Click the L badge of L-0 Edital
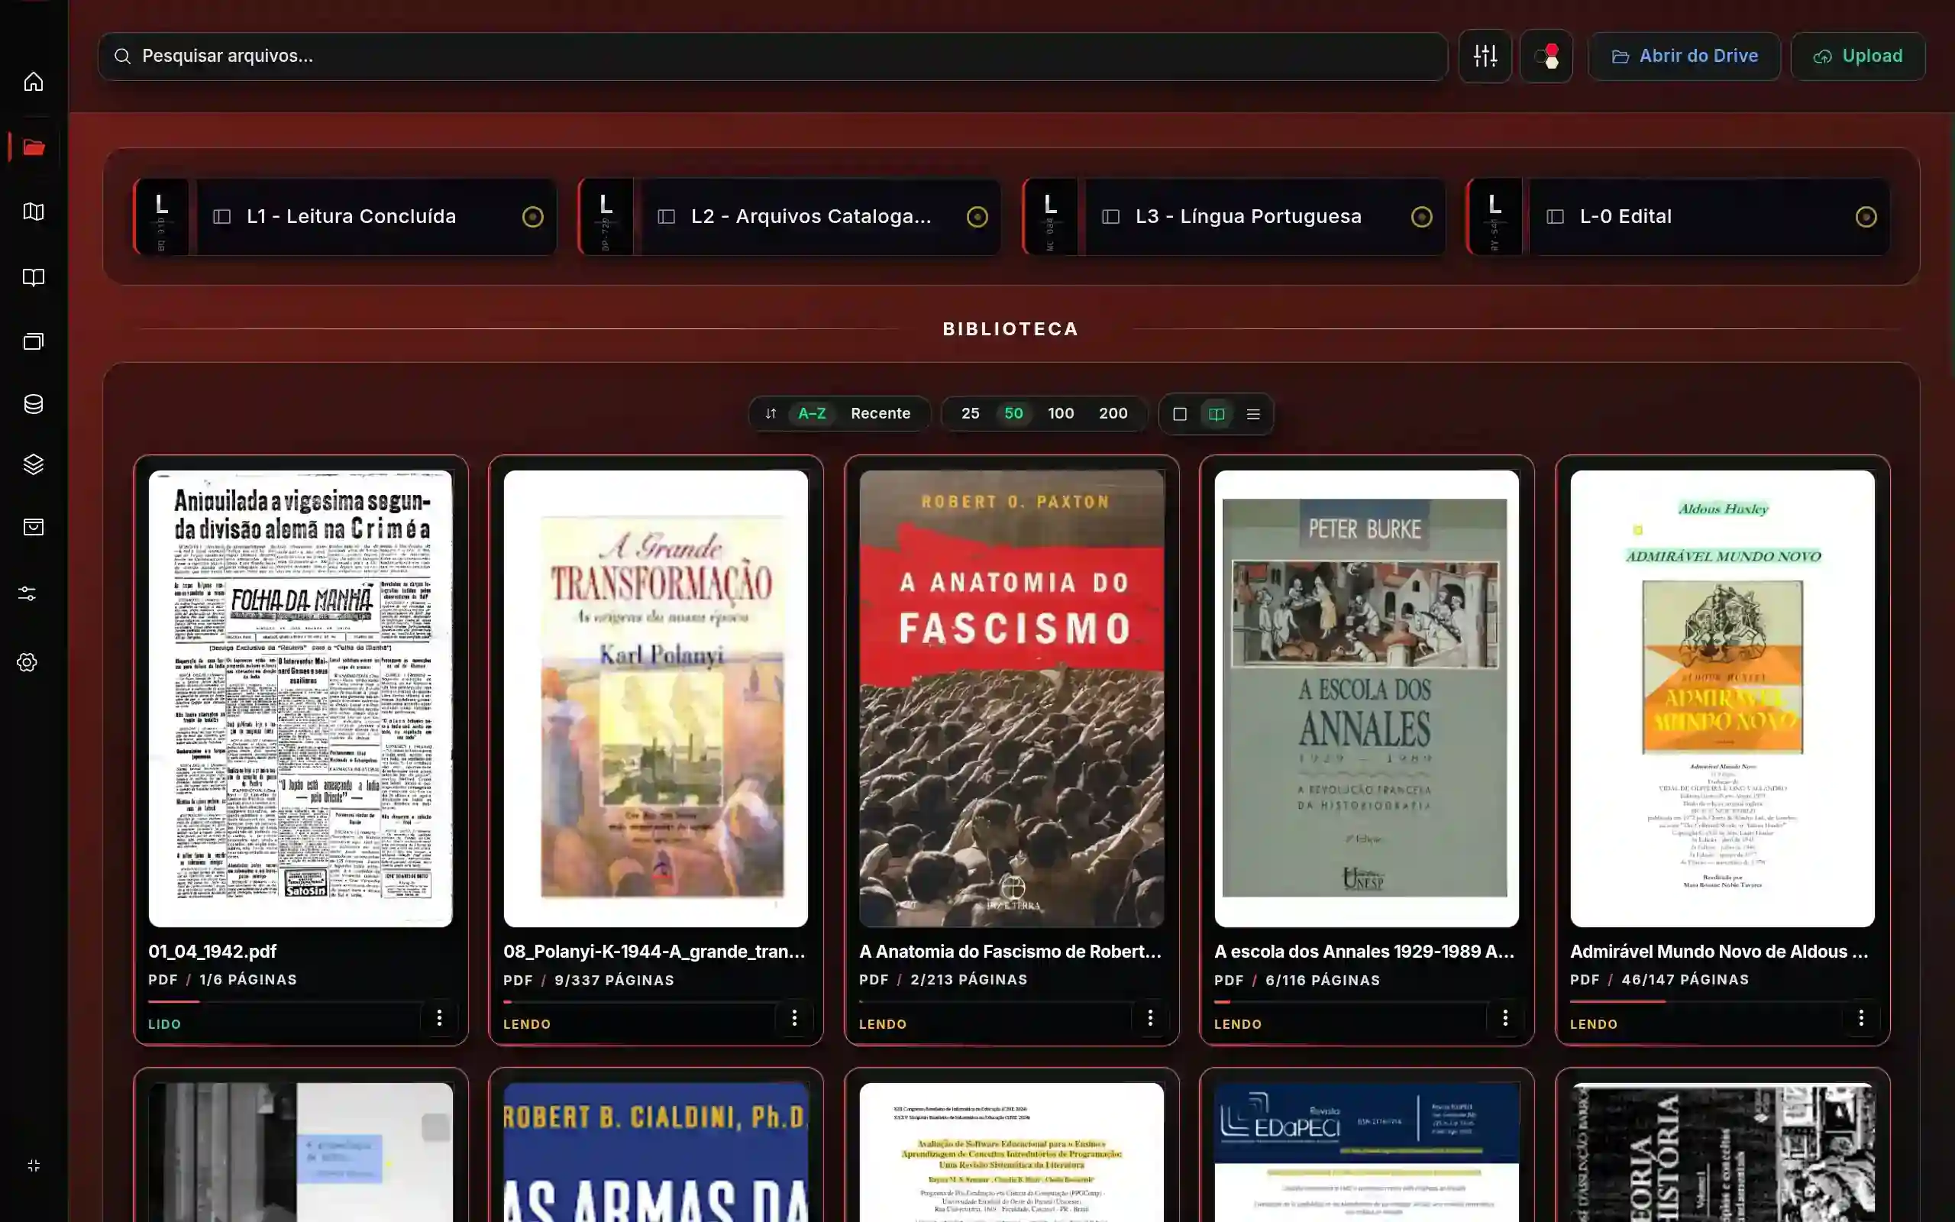This screenshot has height=1222, width=1955. 1495,217
